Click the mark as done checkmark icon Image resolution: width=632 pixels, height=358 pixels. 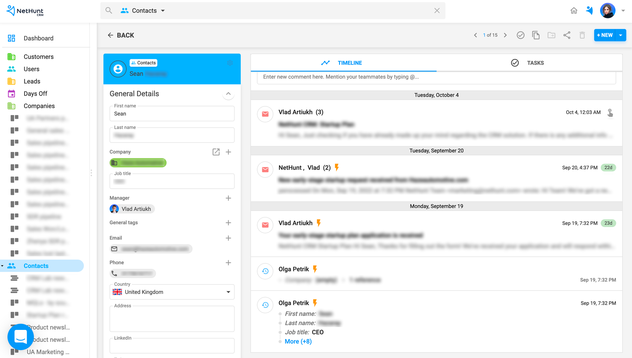point(520,35)
